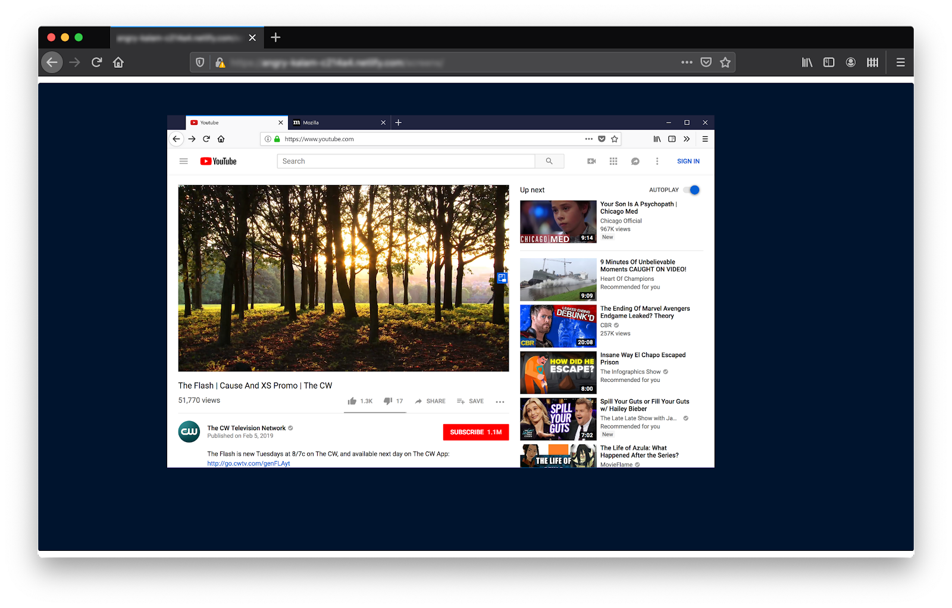Click SAVE under the video

[x=470, y=401]
